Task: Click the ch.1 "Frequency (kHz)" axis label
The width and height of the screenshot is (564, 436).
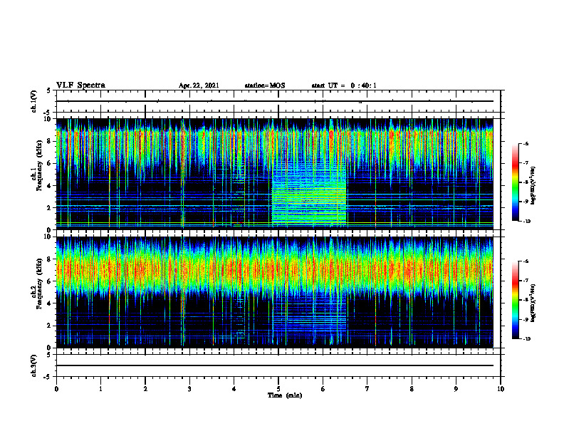Action: pos(38,166)
